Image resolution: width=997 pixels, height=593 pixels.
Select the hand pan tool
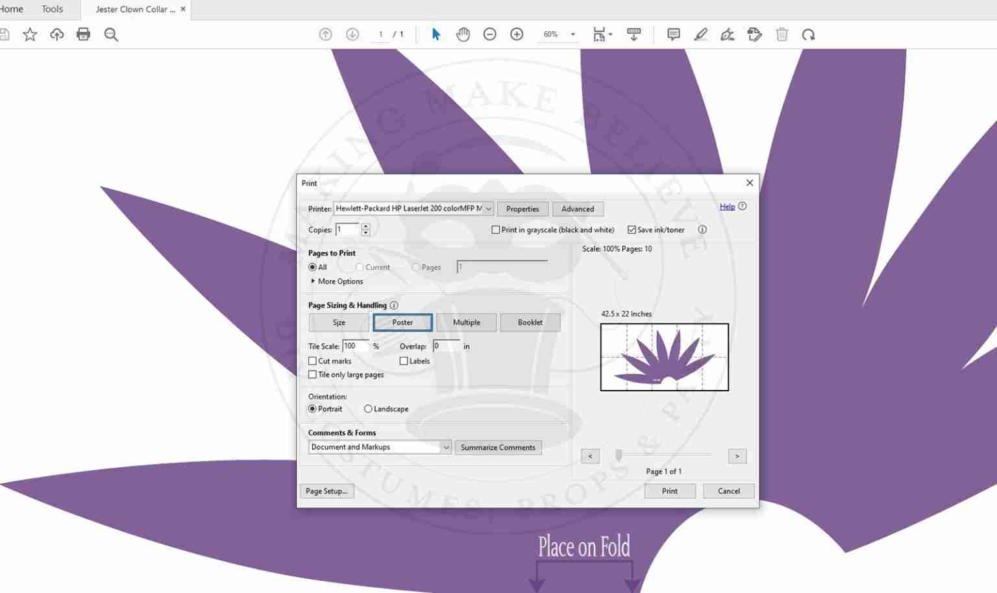463,34
